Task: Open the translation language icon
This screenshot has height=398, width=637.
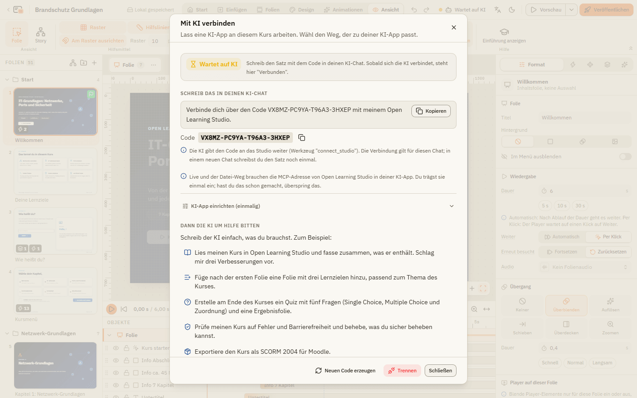Action: [x=498, y=10]
